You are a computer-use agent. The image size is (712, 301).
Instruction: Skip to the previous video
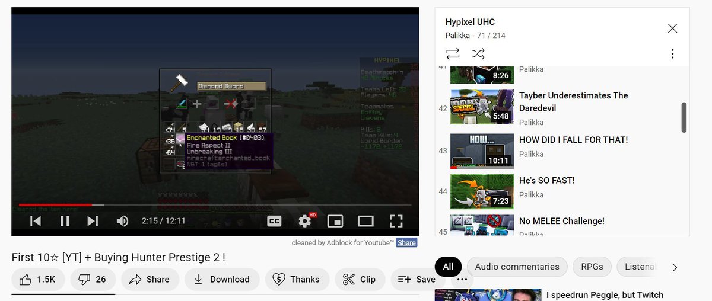[36, 221]
